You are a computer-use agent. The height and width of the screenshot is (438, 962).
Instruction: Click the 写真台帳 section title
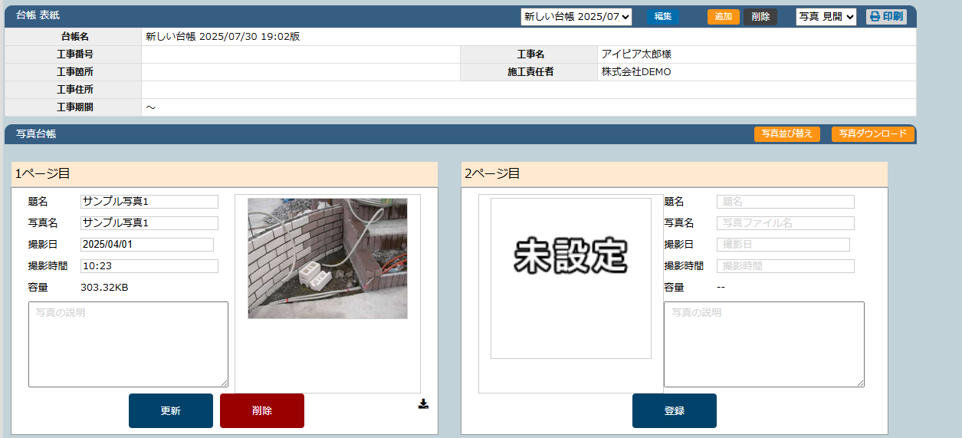36,134
